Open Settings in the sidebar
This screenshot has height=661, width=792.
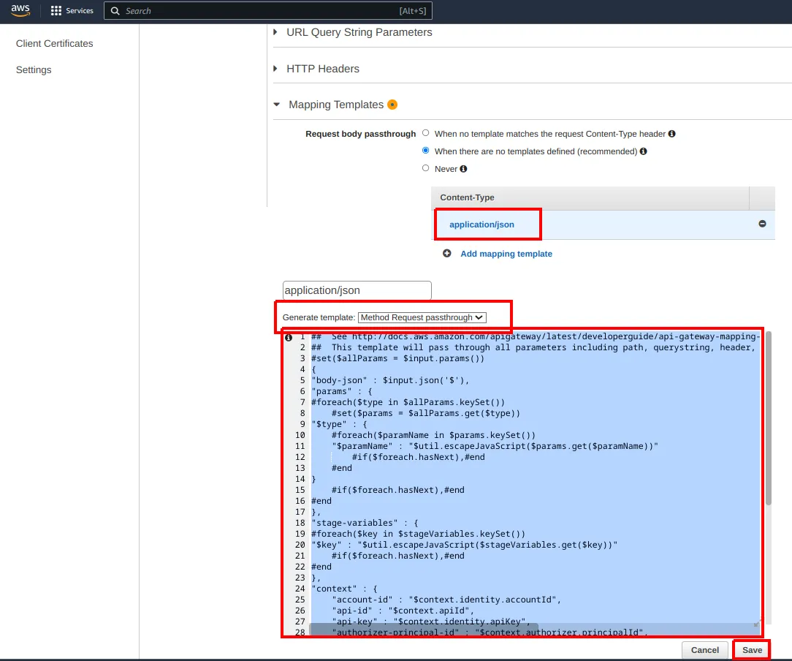(34, 69)
